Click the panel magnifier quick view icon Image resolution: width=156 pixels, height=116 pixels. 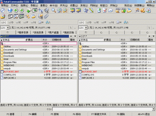click(16, 16)
